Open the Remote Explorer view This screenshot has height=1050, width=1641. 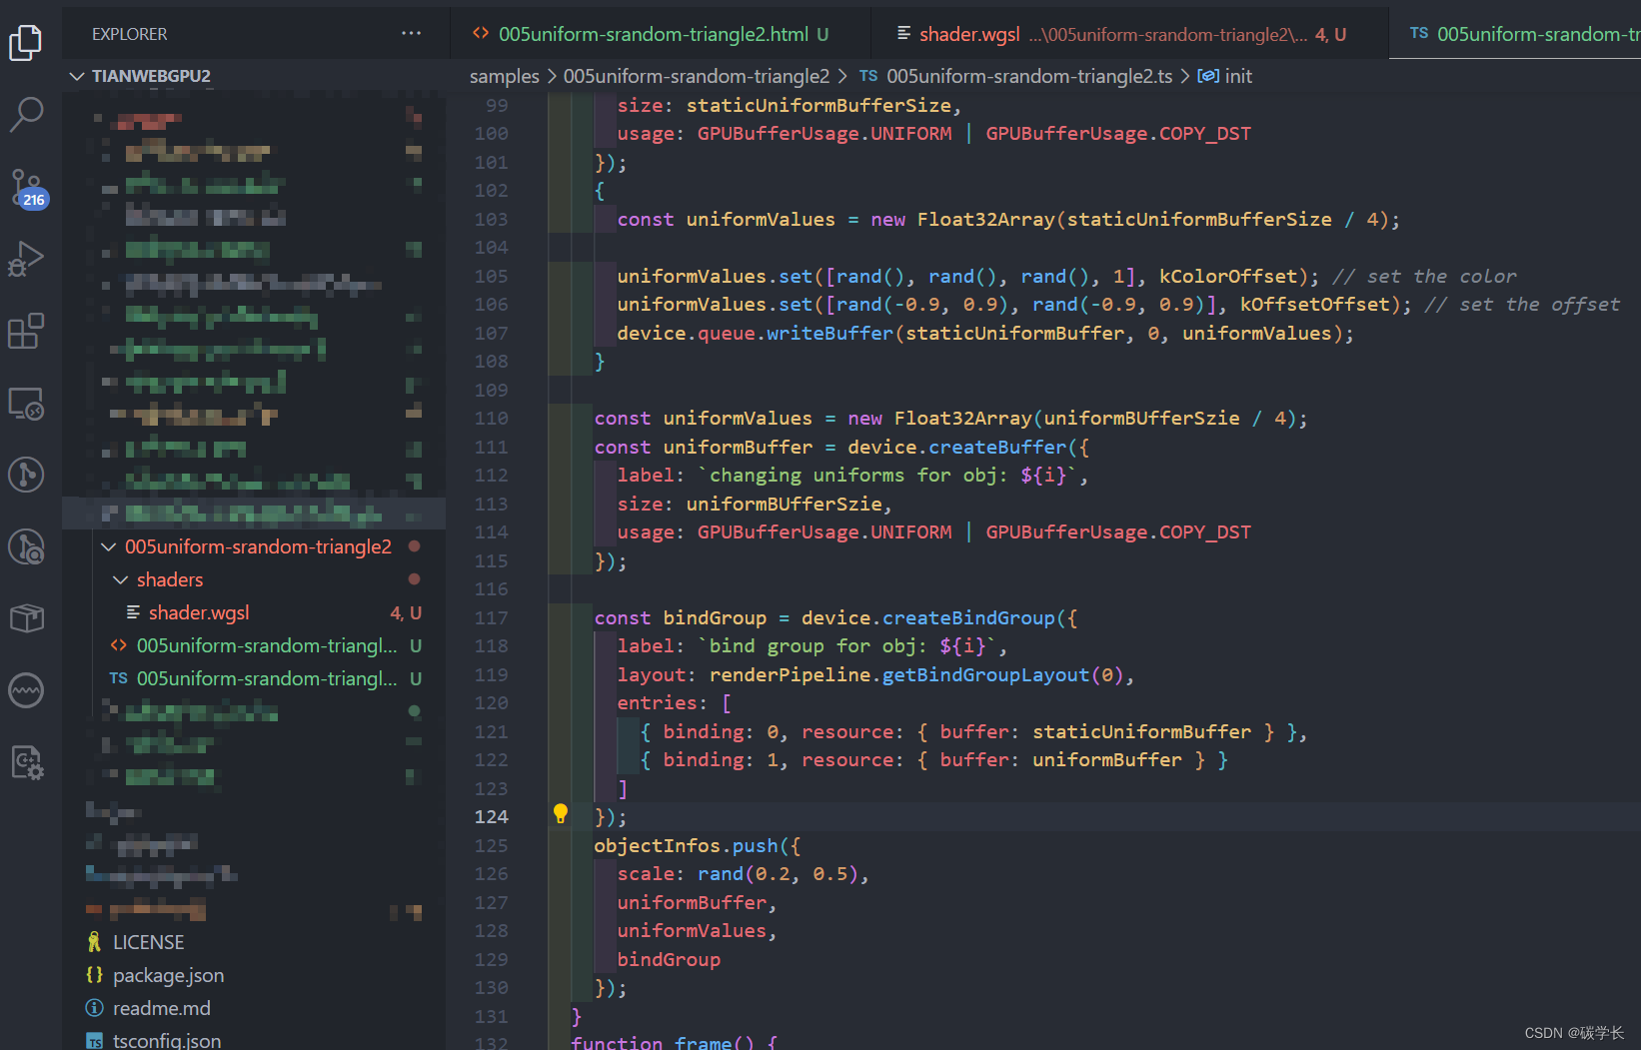click(x=26, y=403)
